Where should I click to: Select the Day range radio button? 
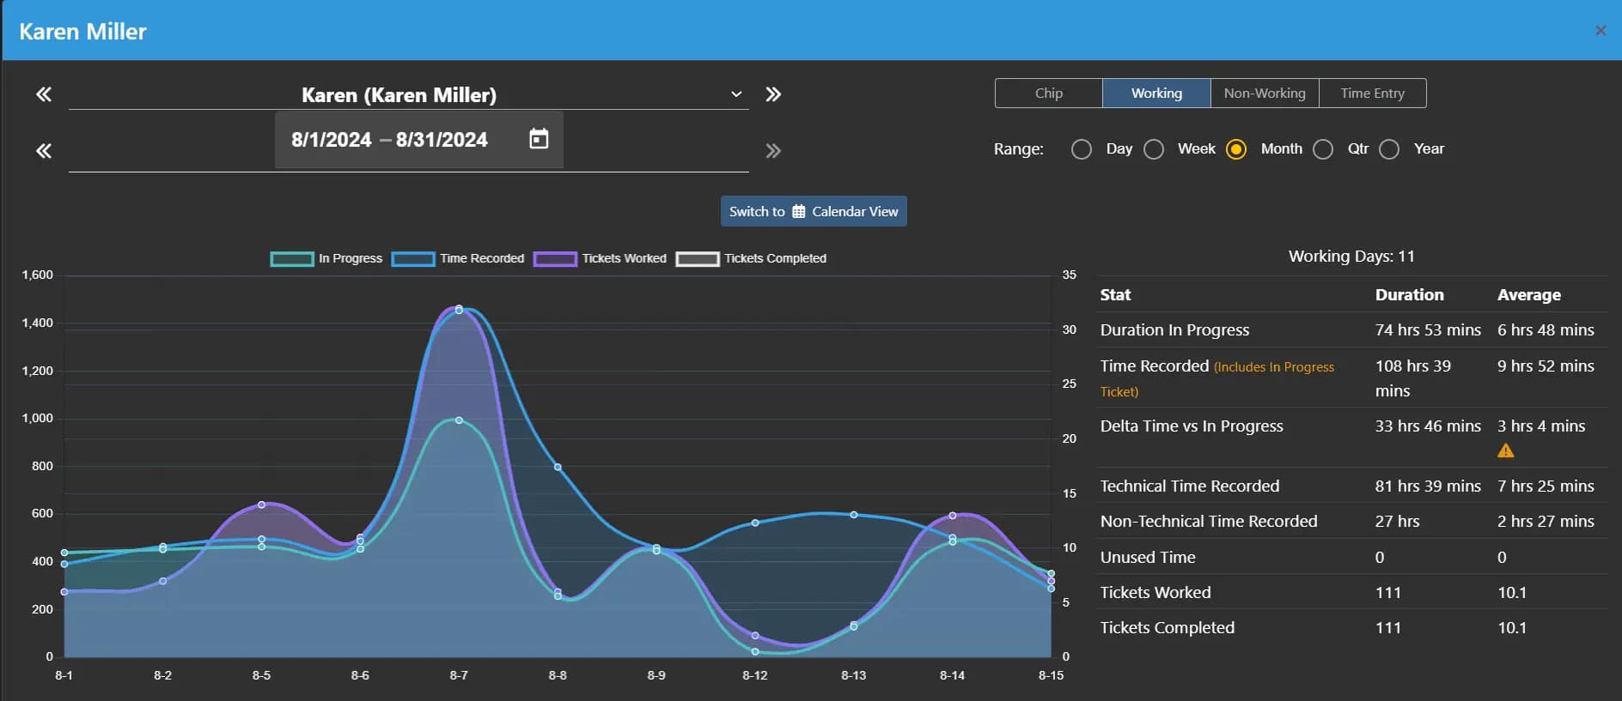(1082, 149)
